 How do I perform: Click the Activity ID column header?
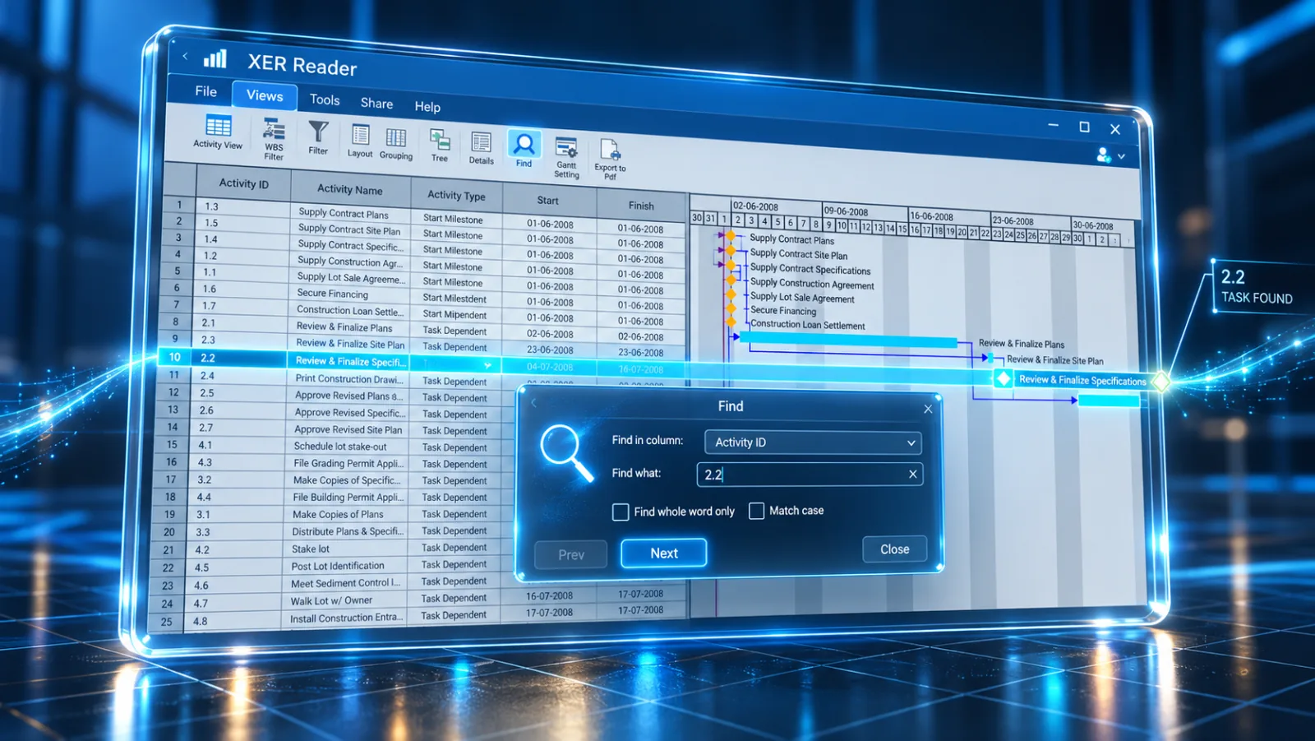[x=244, y=183]
